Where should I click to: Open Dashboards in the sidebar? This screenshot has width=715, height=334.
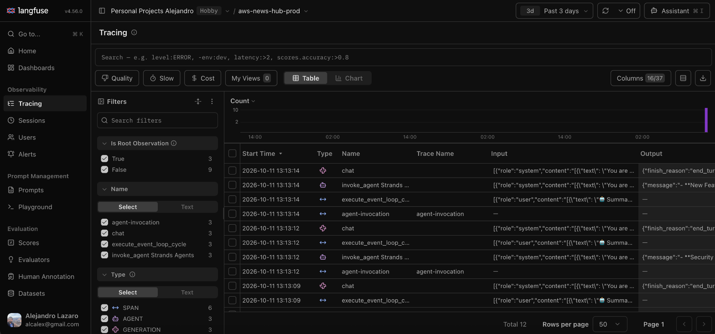pyautogui.click(x=45, y=68)
